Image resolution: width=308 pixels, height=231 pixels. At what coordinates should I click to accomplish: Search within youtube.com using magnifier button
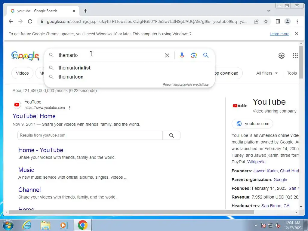171,135
